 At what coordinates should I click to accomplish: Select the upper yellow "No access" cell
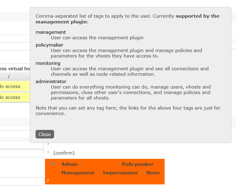coord(12,86)
